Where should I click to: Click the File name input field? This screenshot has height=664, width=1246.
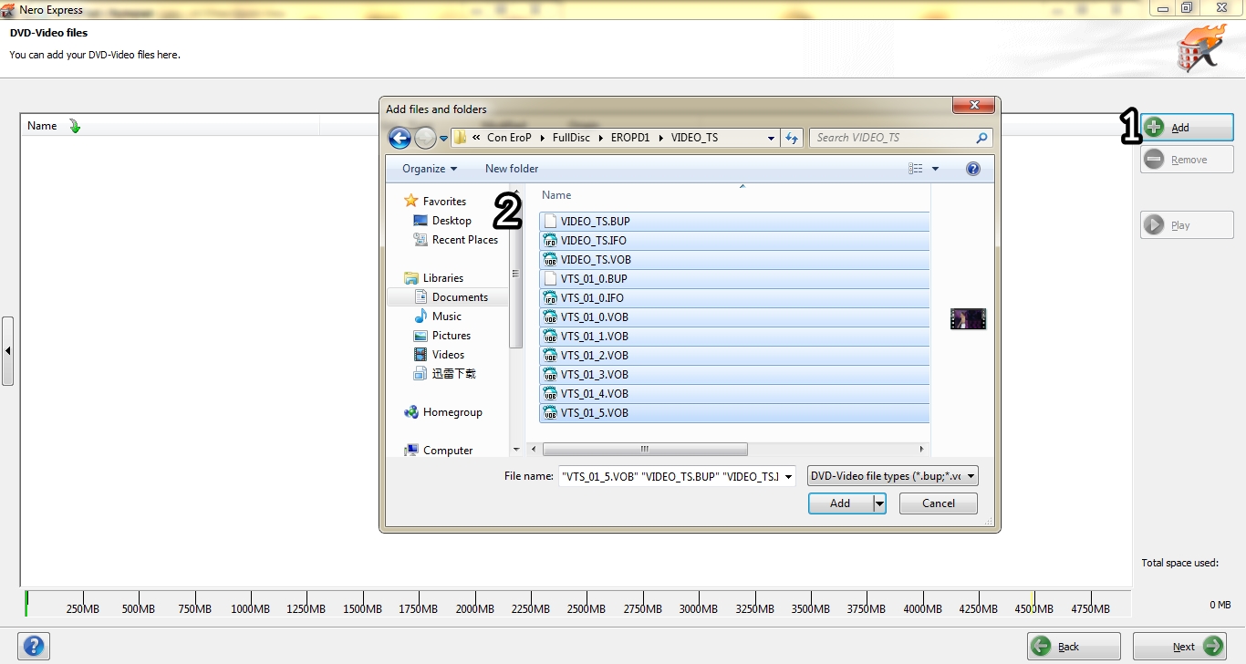[677, 476]
